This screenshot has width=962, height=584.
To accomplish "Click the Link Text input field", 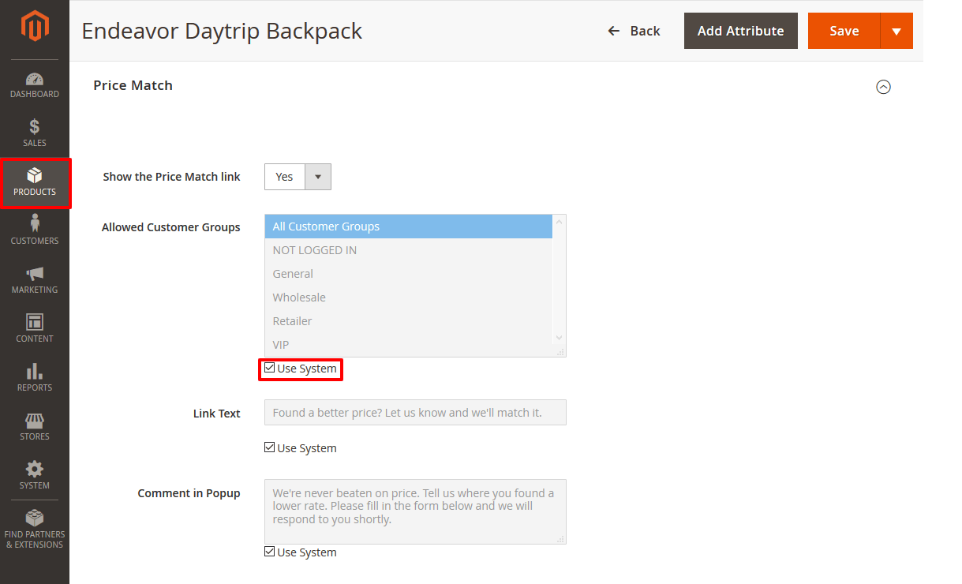I will point(415,413).
